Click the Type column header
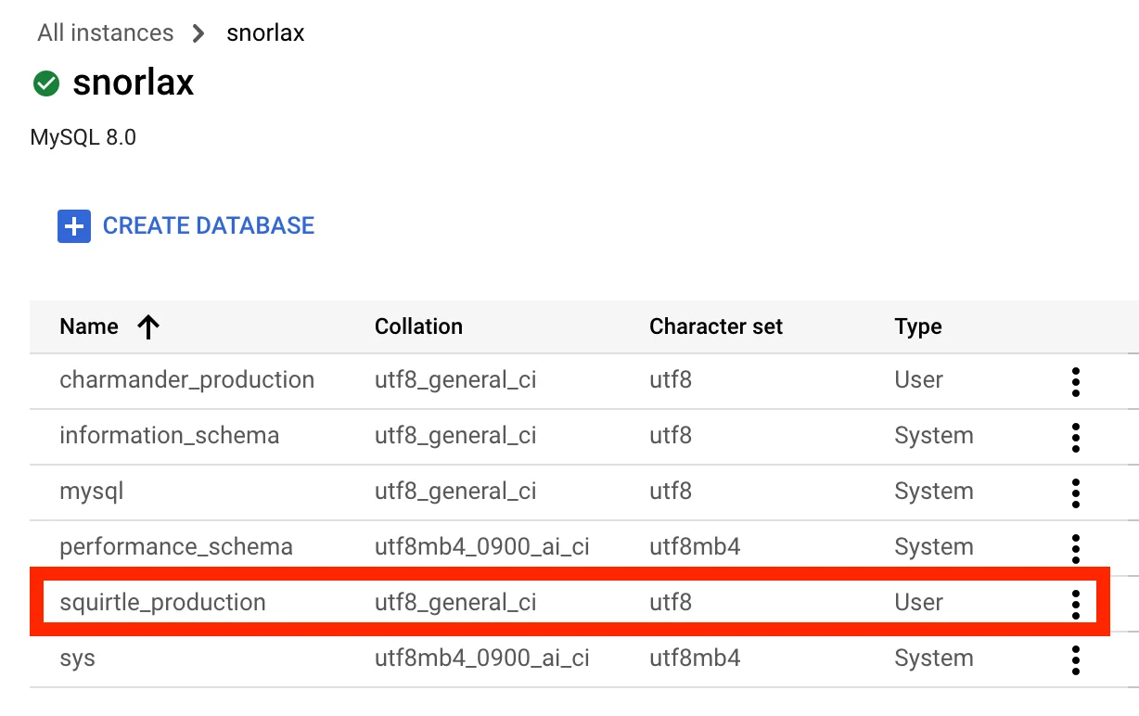This screenshot has height=716, width=1139. coord(917,326)
